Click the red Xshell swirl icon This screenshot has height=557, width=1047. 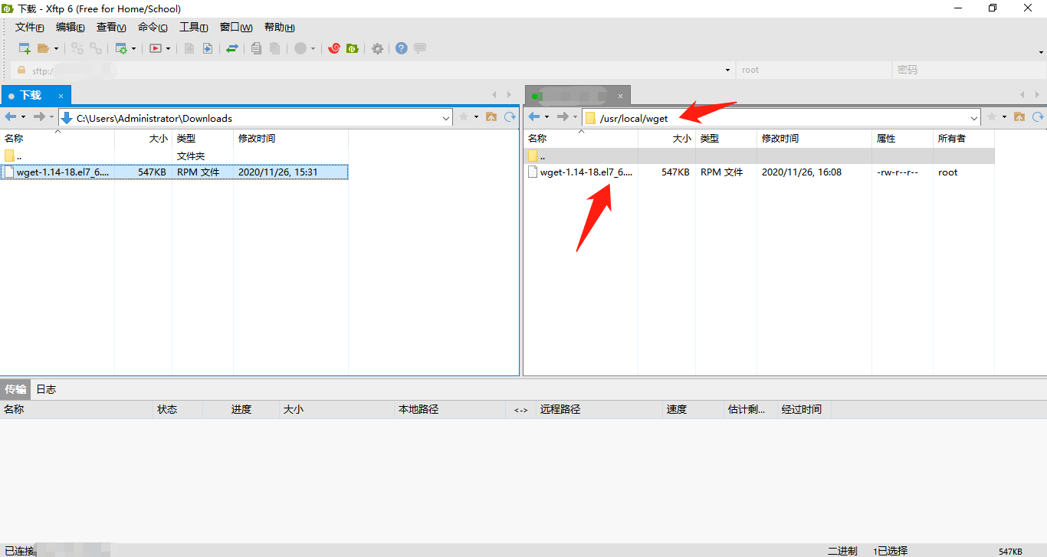(x=334, y=48)
